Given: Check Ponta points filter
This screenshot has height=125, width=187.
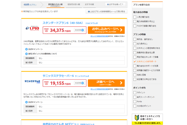Looking at the screenshot, I should 135,102.
